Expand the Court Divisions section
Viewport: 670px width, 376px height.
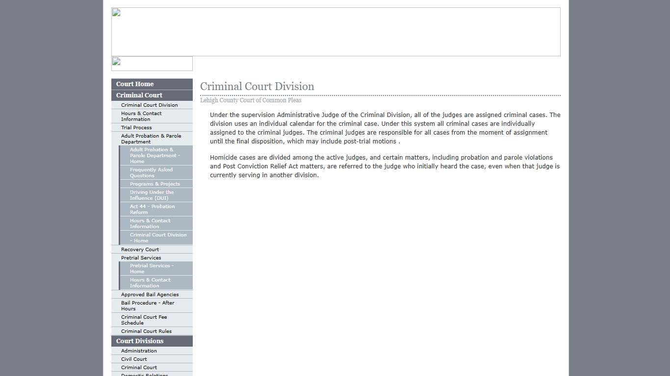(139, 341)
